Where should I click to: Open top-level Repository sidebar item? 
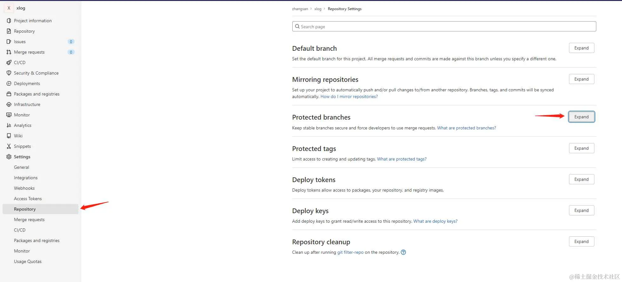[40, 31]
